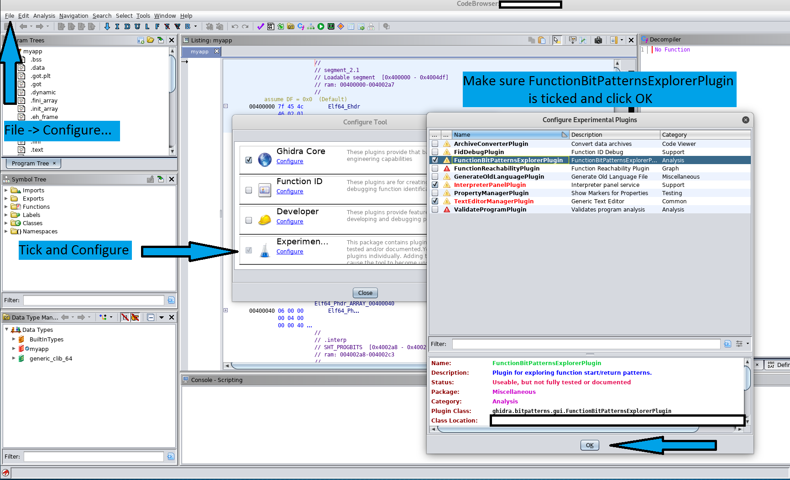
Task: Click the Configure link under Function ID
Action: tap(290, 191)
